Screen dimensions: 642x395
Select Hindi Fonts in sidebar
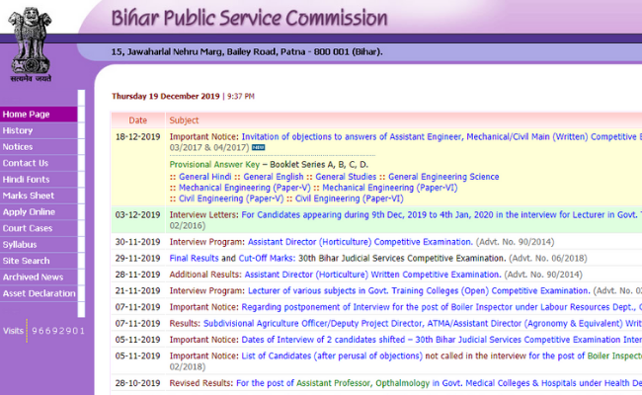[x=26, y=179]
